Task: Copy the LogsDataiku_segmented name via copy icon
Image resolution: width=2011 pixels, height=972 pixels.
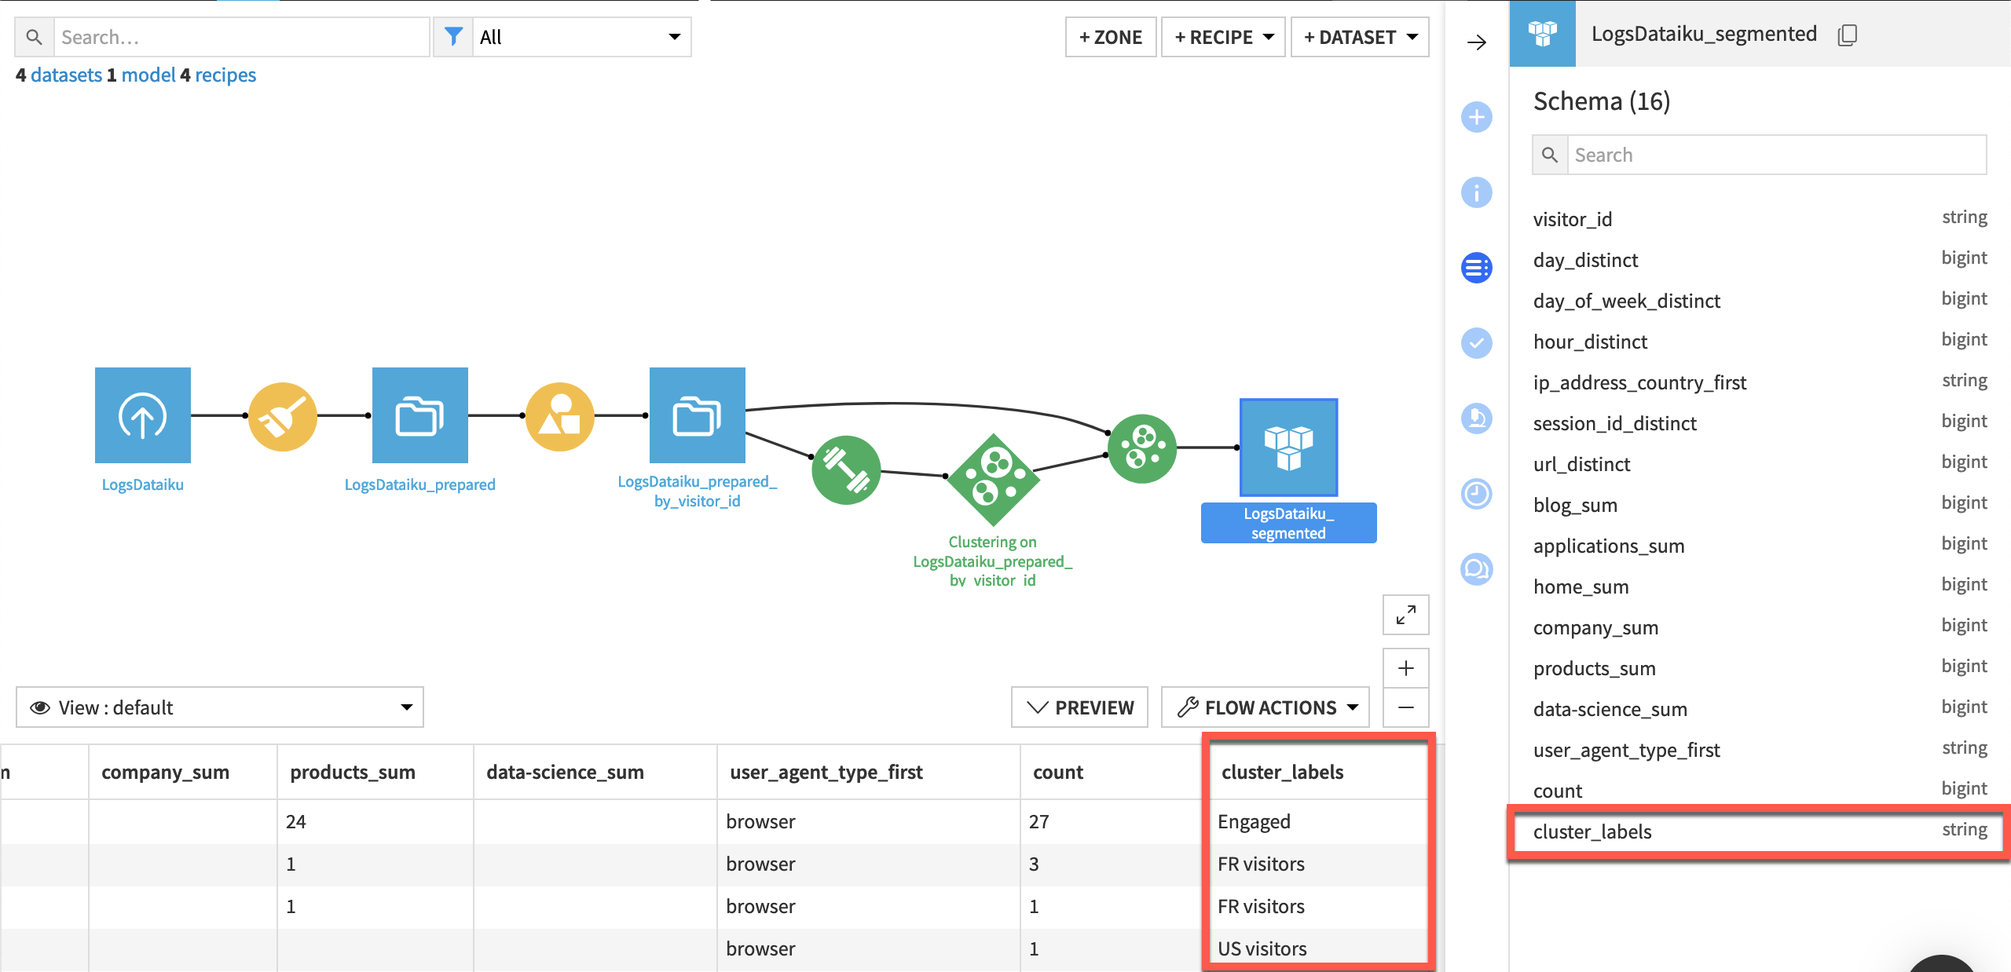Action: click(1848, 35)
